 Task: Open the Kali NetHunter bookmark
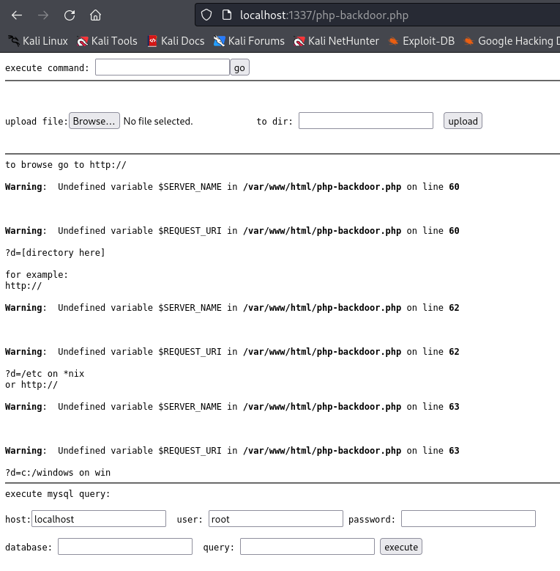pos(336,41)
